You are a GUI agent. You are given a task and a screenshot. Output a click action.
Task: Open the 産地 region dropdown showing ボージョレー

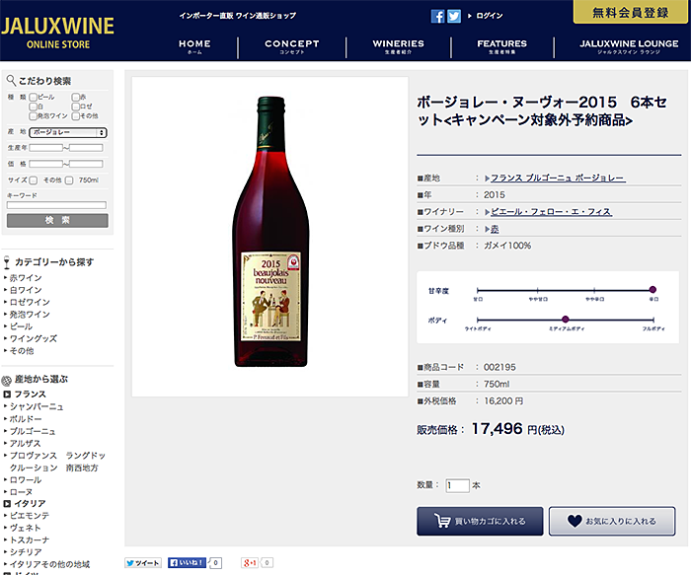[x=68, y=132]
